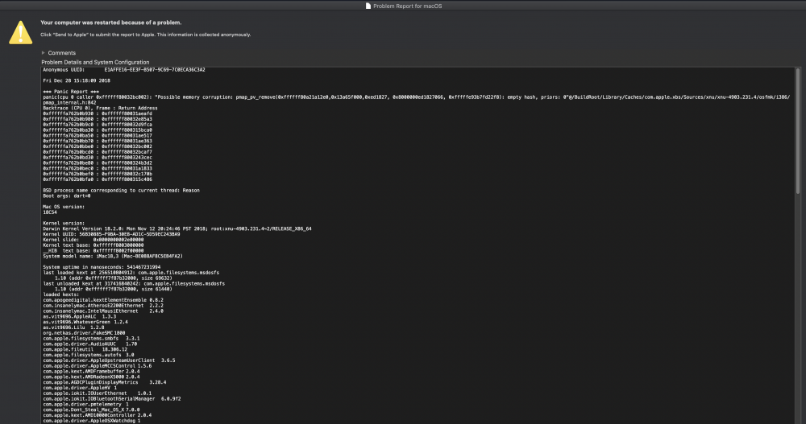Viewport: 806px width, 424px height.
Task: Click the 'pmap_internal.h:842' line
Action: click(x=69, y=103)
